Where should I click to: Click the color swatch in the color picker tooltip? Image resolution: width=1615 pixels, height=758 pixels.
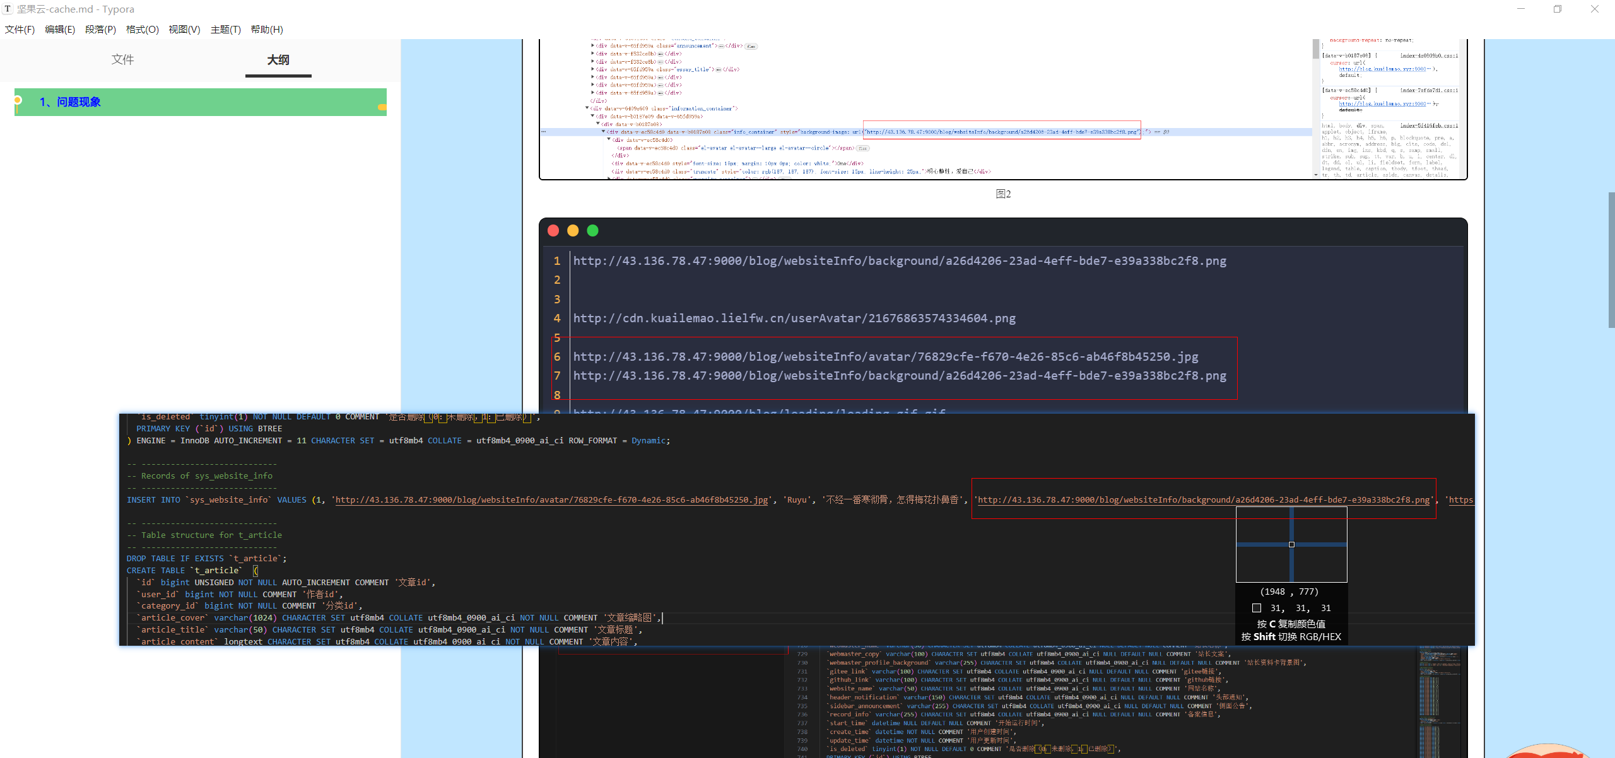pos(1257,608)
